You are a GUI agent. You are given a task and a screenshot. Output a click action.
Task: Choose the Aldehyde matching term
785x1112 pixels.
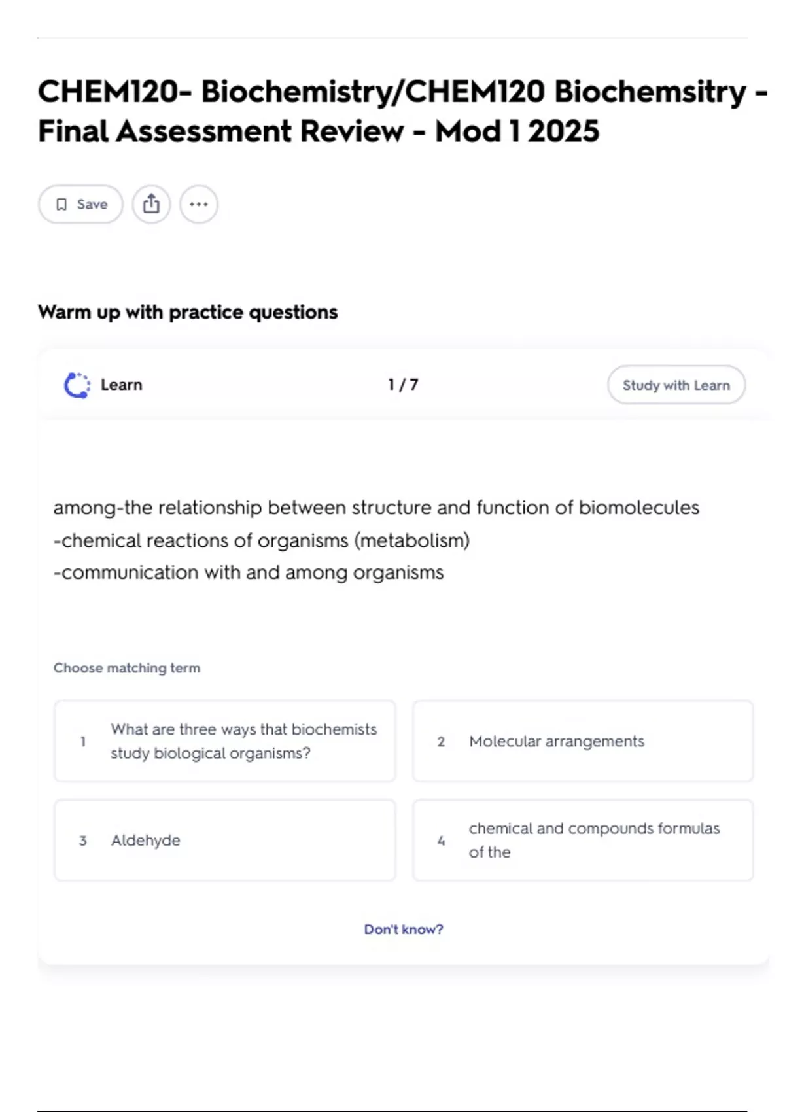coord(224,840)
